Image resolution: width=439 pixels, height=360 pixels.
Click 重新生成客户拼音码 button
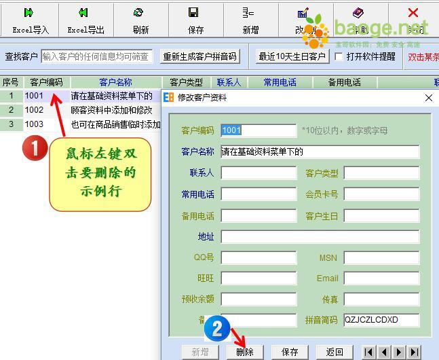pos(199,57)
